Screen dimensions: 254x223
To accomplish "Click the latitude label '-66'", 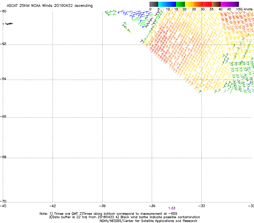I will click(x=3, y=116).
